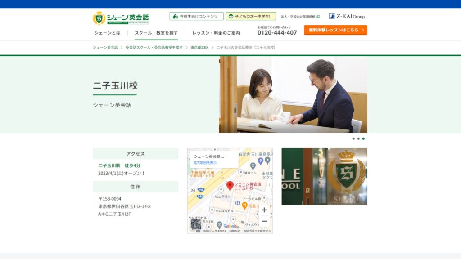This screenshot has height=259, width=461.
Task: Click アクセス section header
Action: 136,154
